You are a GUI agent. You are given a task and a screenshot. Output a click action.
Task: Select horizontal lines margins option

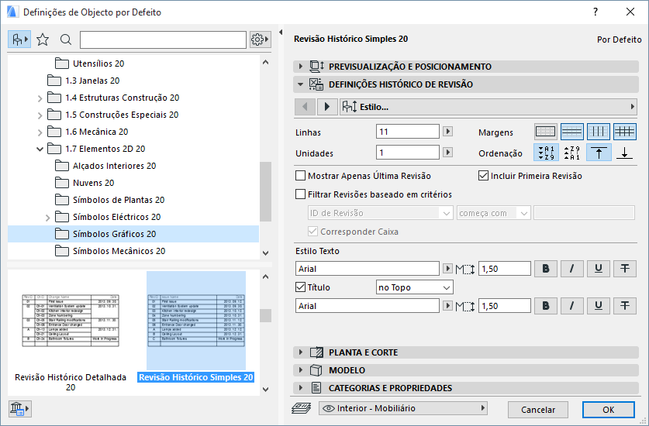click(572, 132)
